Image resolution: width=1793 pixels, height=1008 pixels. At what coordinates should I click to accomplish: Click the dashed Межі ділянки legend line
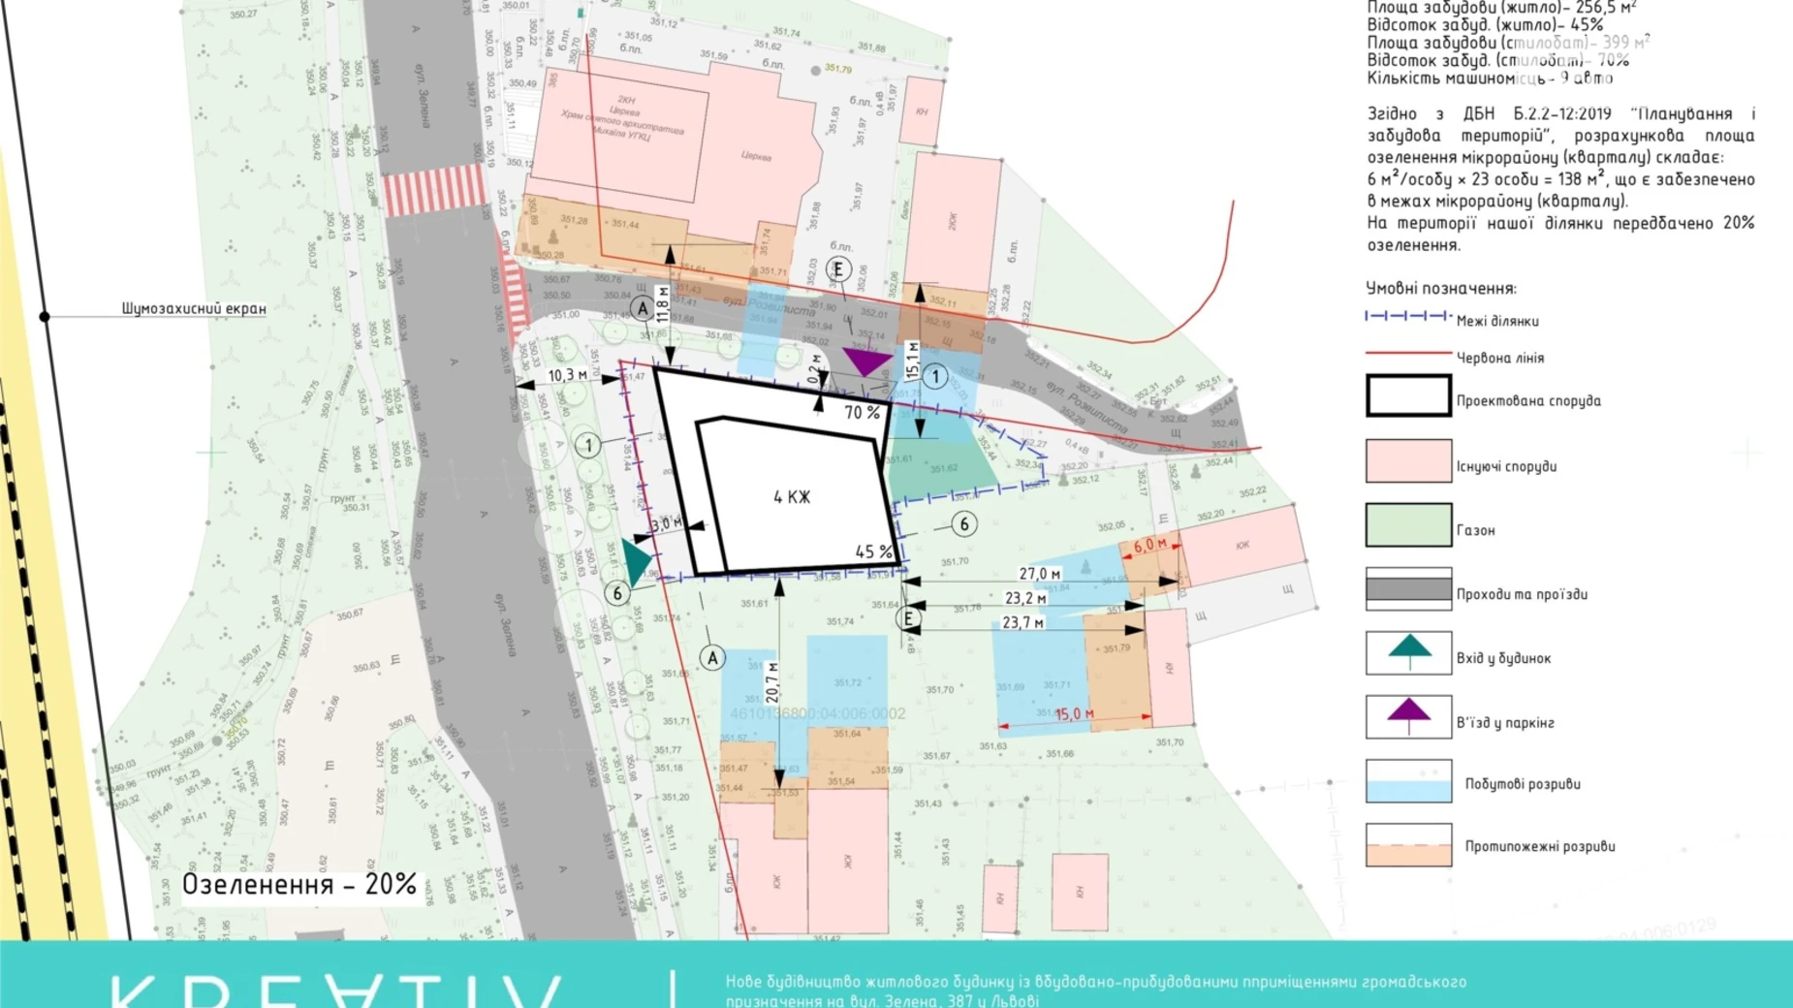tap(1408, 316)
